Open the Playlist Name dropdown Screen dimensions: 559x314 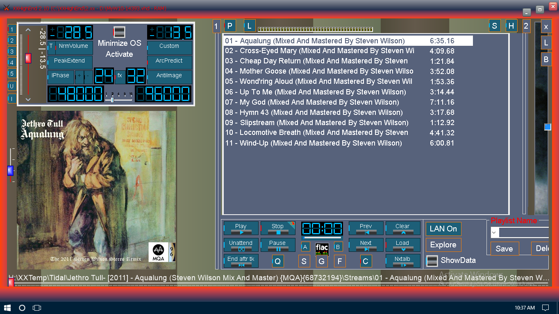click(495, 233)
